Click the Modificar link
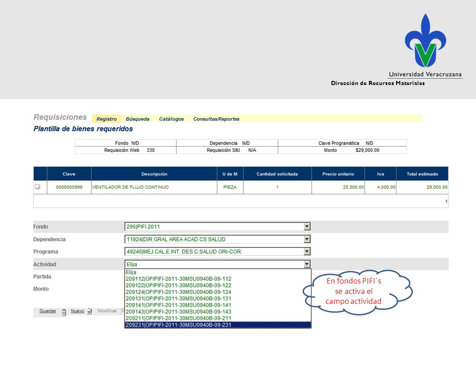 (x=107, y=311)
